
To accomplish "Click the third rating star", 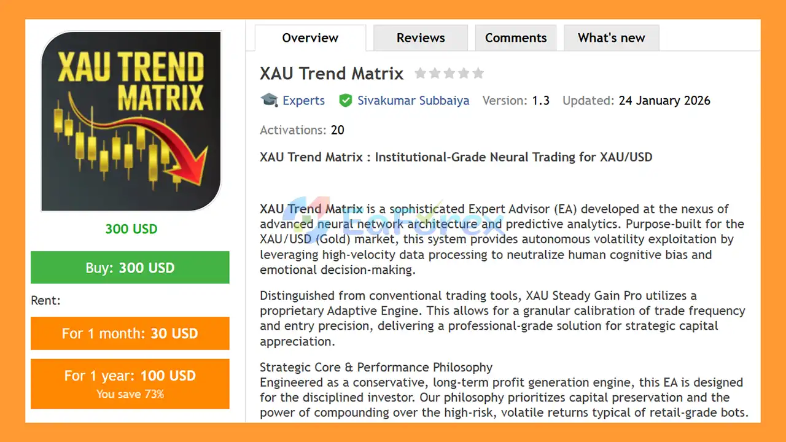I will coord(449,73).
